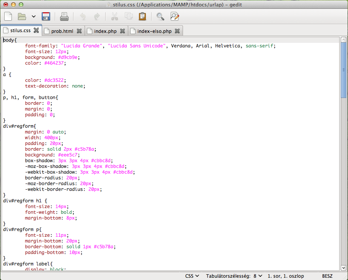This screenshot has height=280, width=348.
Task: Close the index-elso.php tab
Action: pyautogui.click(x=177, y=31)
